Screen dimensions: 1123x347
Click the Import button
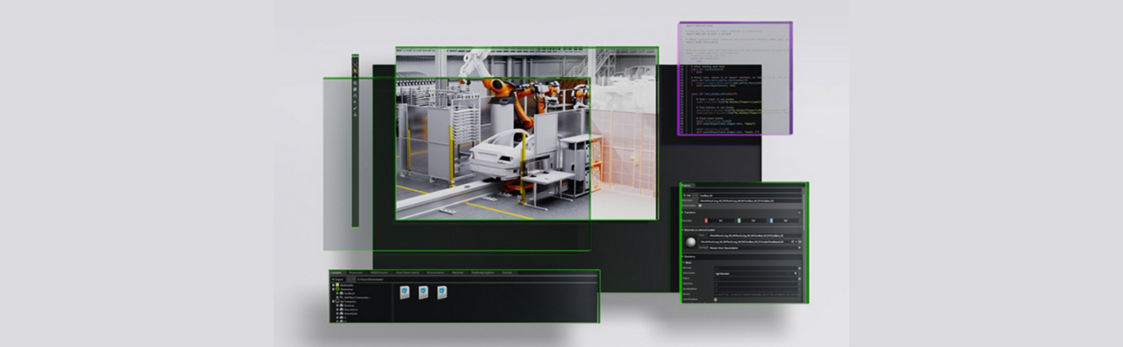(x=338, y=279)
